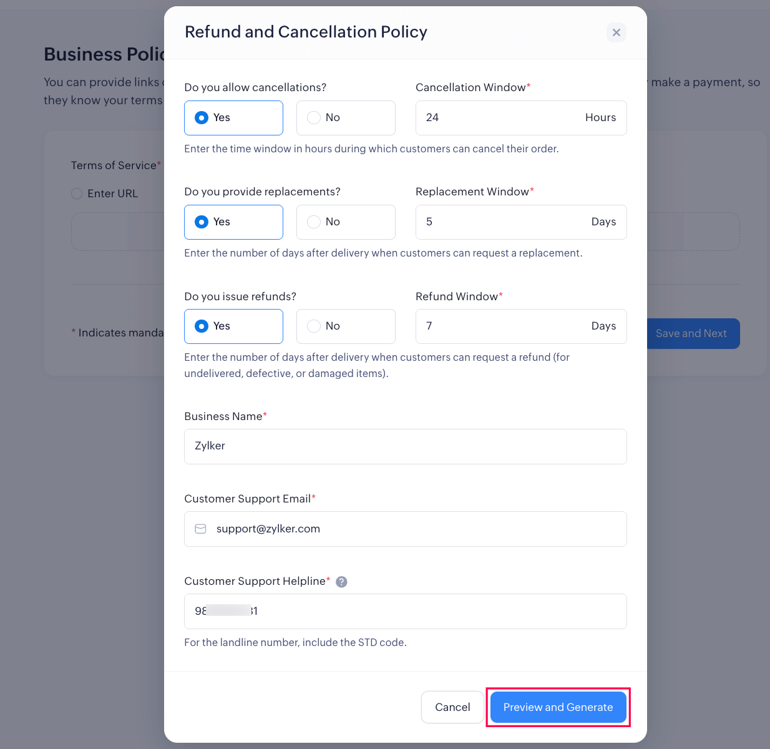Click the Save and Next button

[691, 334]
